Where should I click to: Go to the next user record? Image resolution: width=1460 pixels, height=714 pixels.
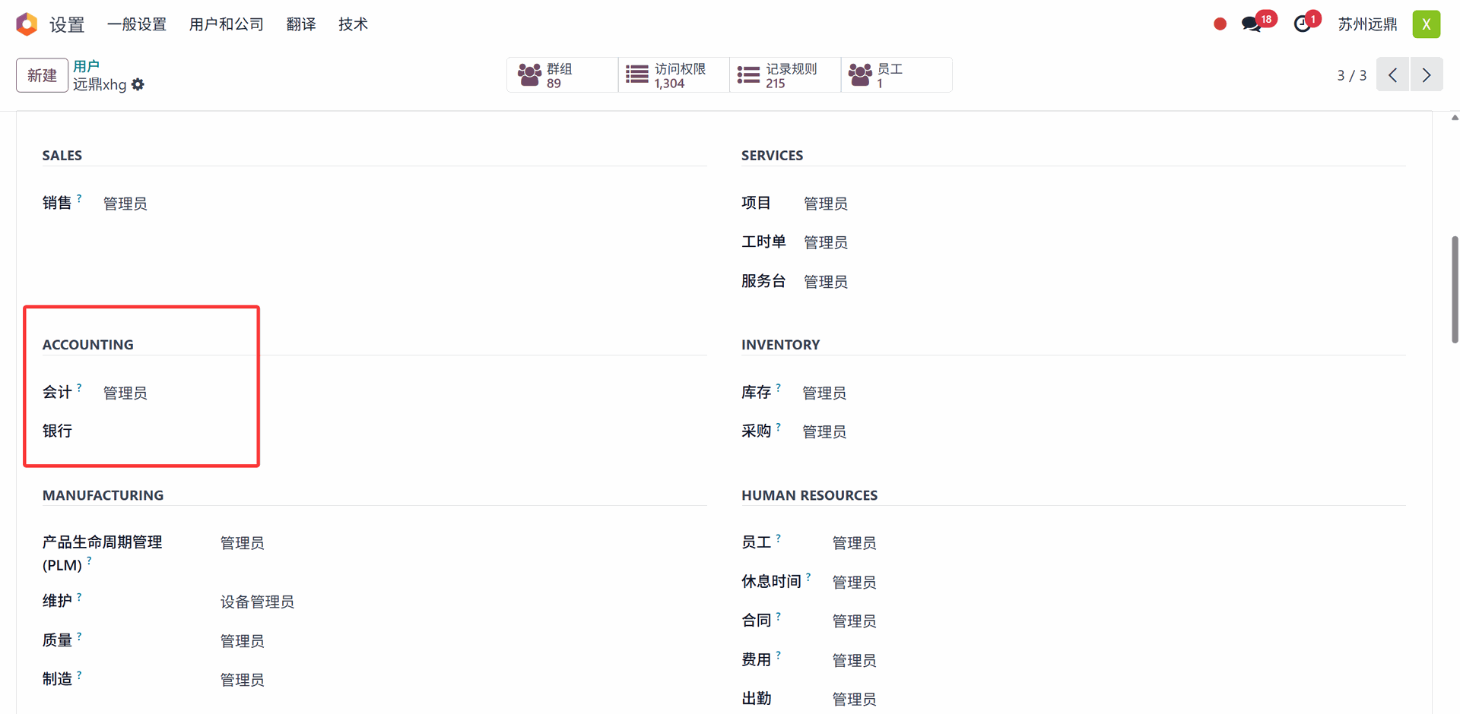1427,75
